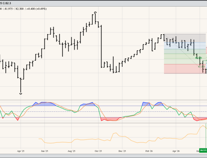Click the long October '25 price drop bar
This screenshot has height=158, width=207.
[101, 46]
